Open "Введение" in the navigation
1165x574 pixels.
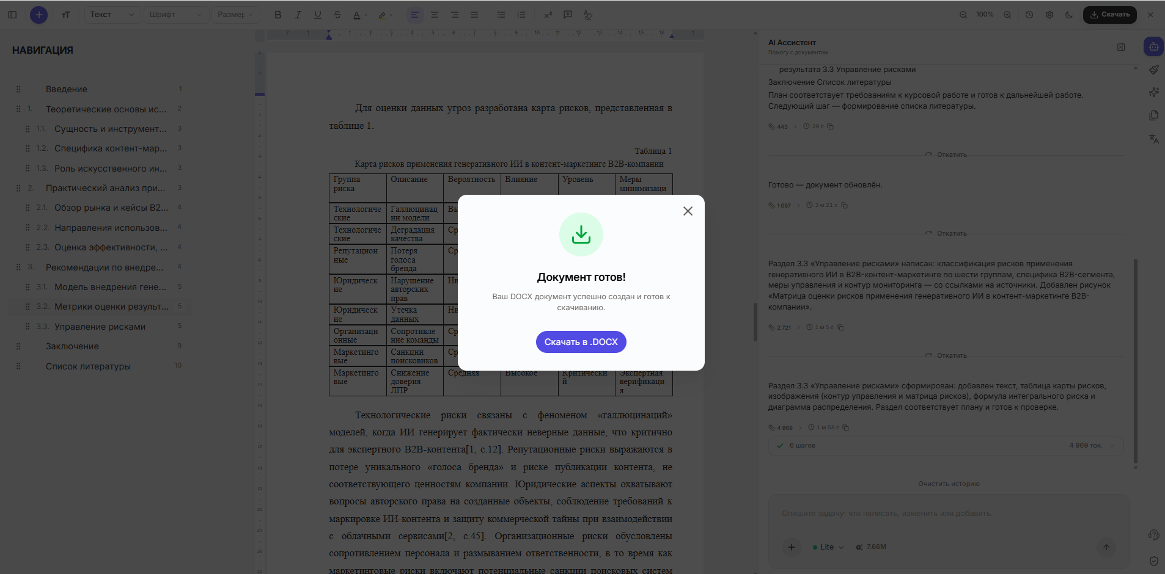click(67, 89)
